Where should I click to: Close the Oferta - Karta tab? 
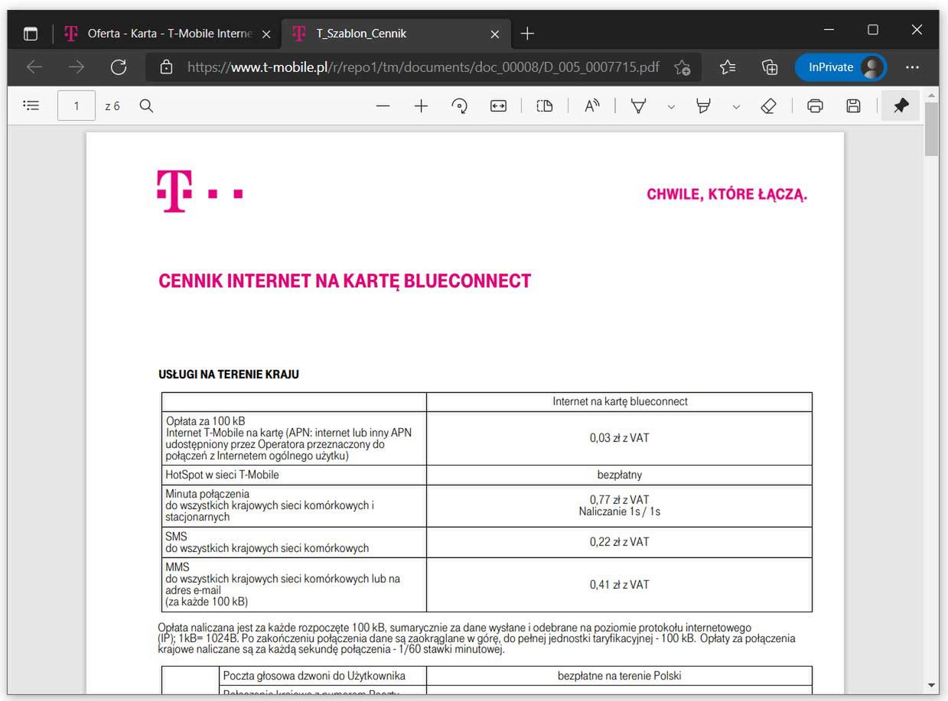(x=266, y=34)
